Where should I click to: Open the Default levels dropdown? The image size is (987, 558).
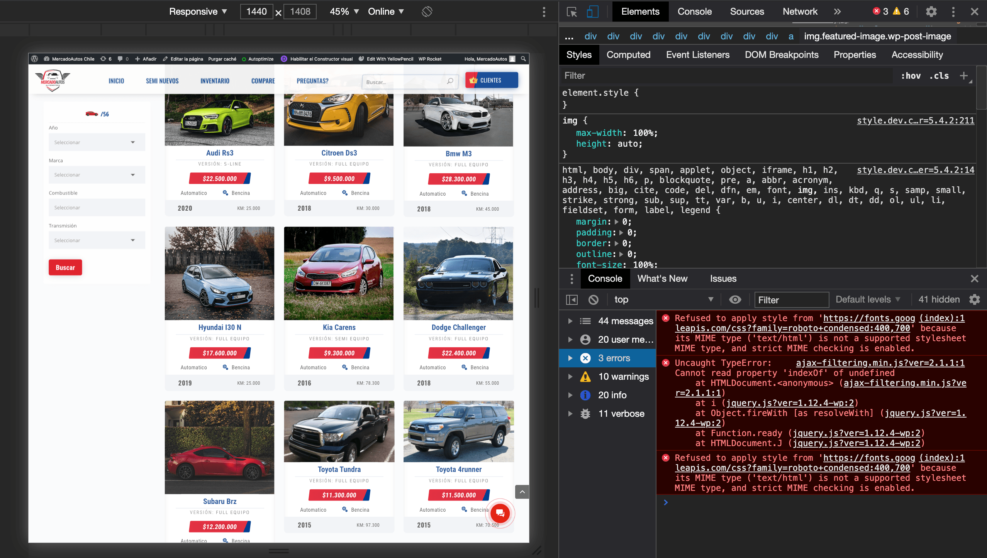[x=868, y=300]
